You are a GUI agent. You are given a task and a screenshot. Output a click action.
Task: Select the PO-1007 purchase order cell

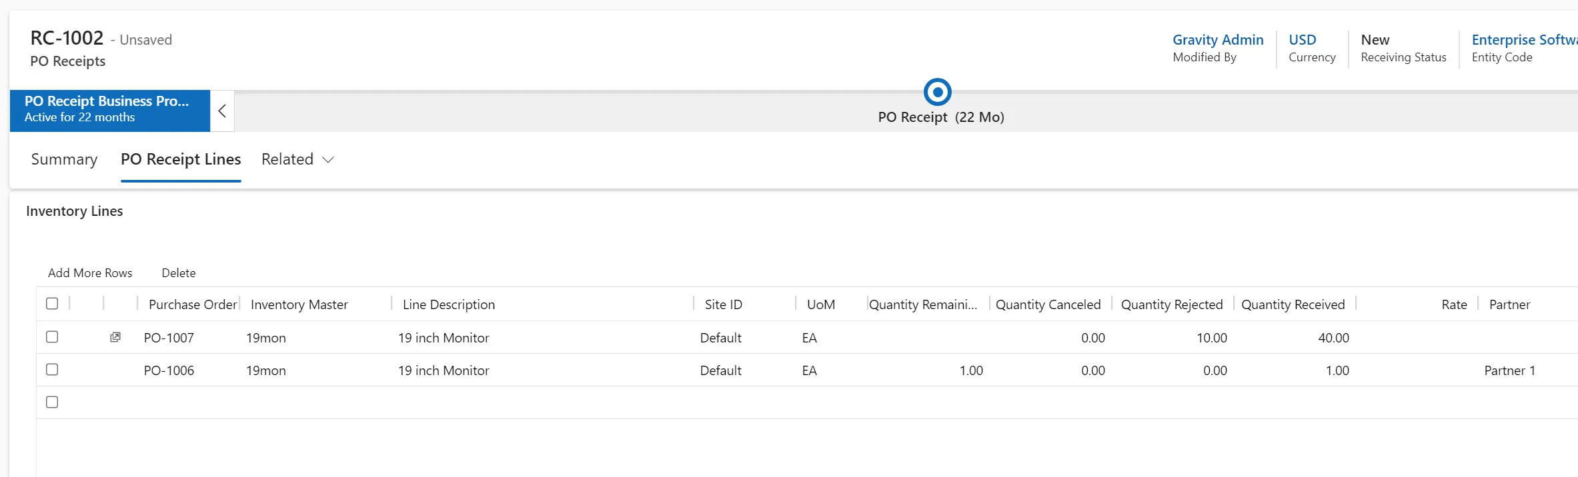(x=169, y=338)
